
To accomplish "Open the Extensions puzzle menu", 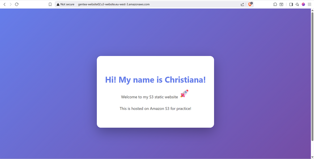I will [x=275, y=4].
